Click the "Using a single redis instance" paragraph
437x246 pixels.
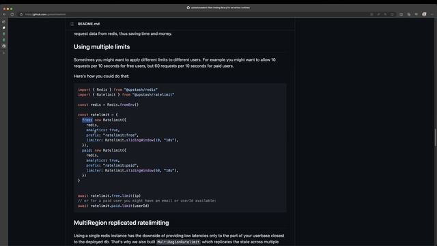click(179, 238)
